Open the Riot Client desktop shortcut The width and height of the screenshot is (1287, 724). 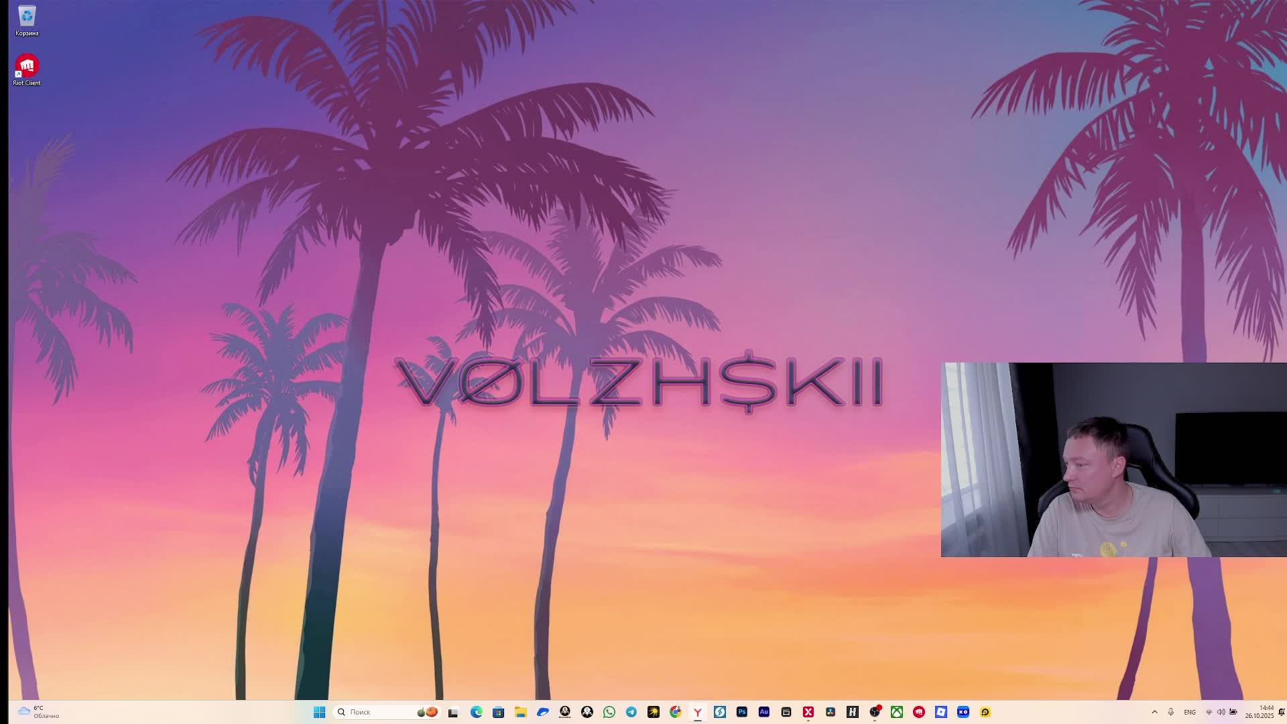[27, 66]
